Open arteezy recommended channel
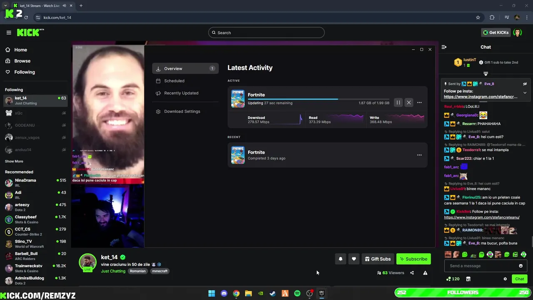The width and height of the screenshot is (533, 300). coord(35,207)
